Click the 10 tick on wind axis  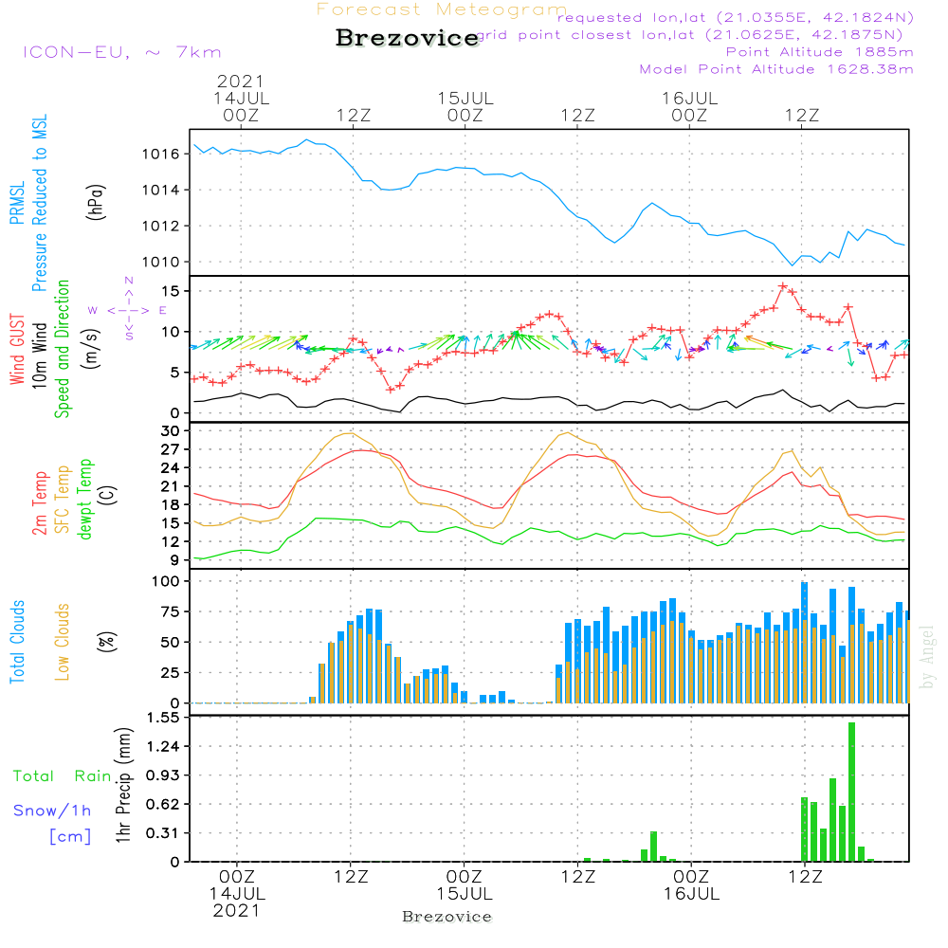pos(171,332)
